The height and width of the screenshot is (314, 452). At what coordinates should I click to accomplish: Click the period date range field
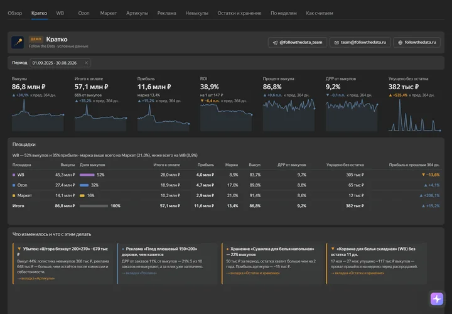coord(60,63)
